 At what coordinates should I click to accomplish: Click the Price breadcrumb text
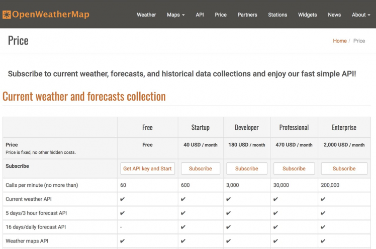(x=359, y=41)
